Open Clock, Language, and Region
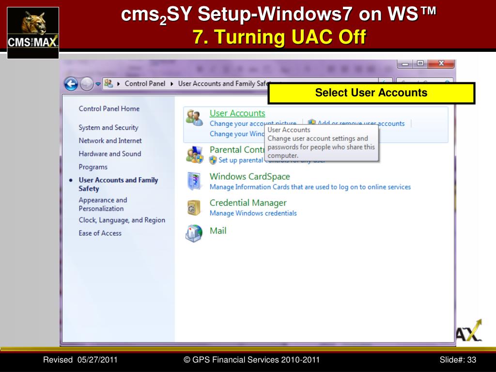 click(122, 220)
